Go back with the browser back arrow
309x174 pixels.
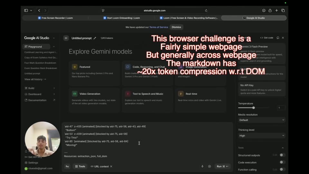[39, 10]
